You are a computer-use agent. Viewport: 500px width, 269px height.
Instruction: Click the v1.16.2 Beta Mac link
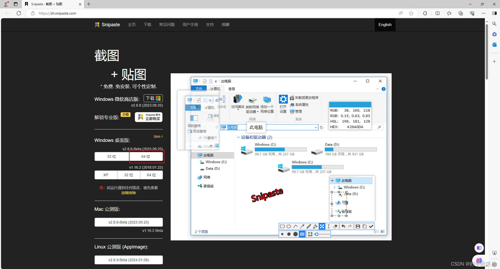(152, 231)
